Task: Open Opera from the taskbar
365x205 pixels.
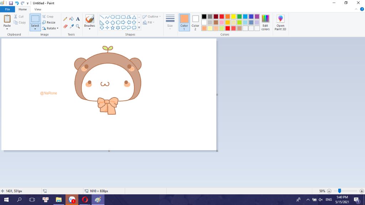Action: click(85, 200)
